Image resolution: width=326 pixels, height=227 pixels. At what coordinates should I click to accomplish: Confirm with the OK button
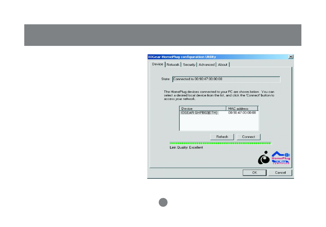tap(255, 173)
